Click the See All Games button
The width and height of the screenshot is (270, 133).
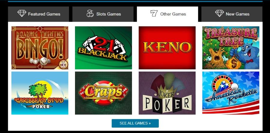click(x=135, y=123)
